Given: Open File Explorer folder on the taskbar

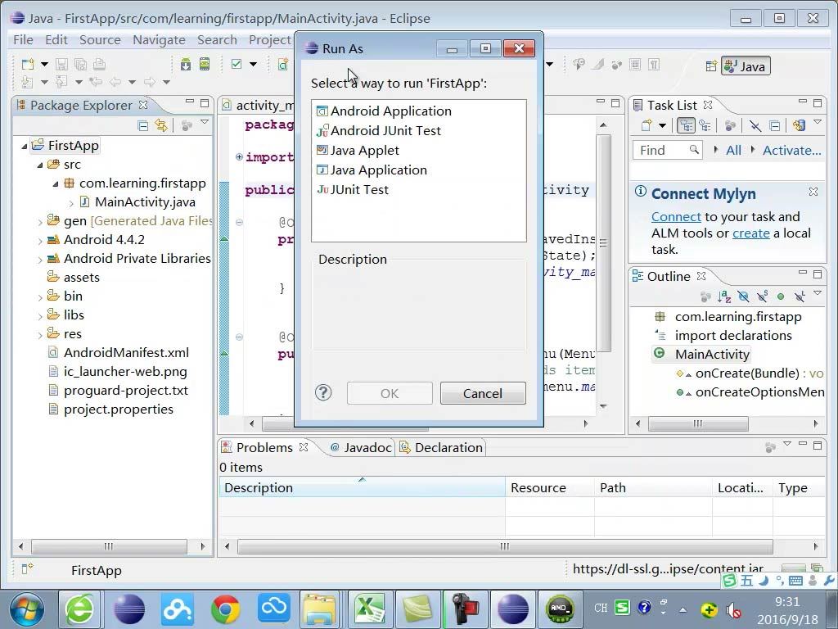Looking at the screenshot, I should [320, 609].
